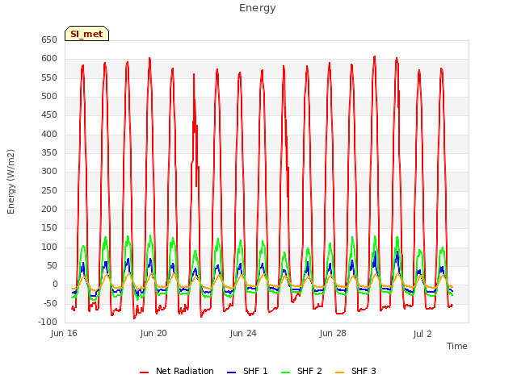Select the SHF 3 legend entry
Image resolution: width=517 pixels, height=387 pixels.
[355, 371]
